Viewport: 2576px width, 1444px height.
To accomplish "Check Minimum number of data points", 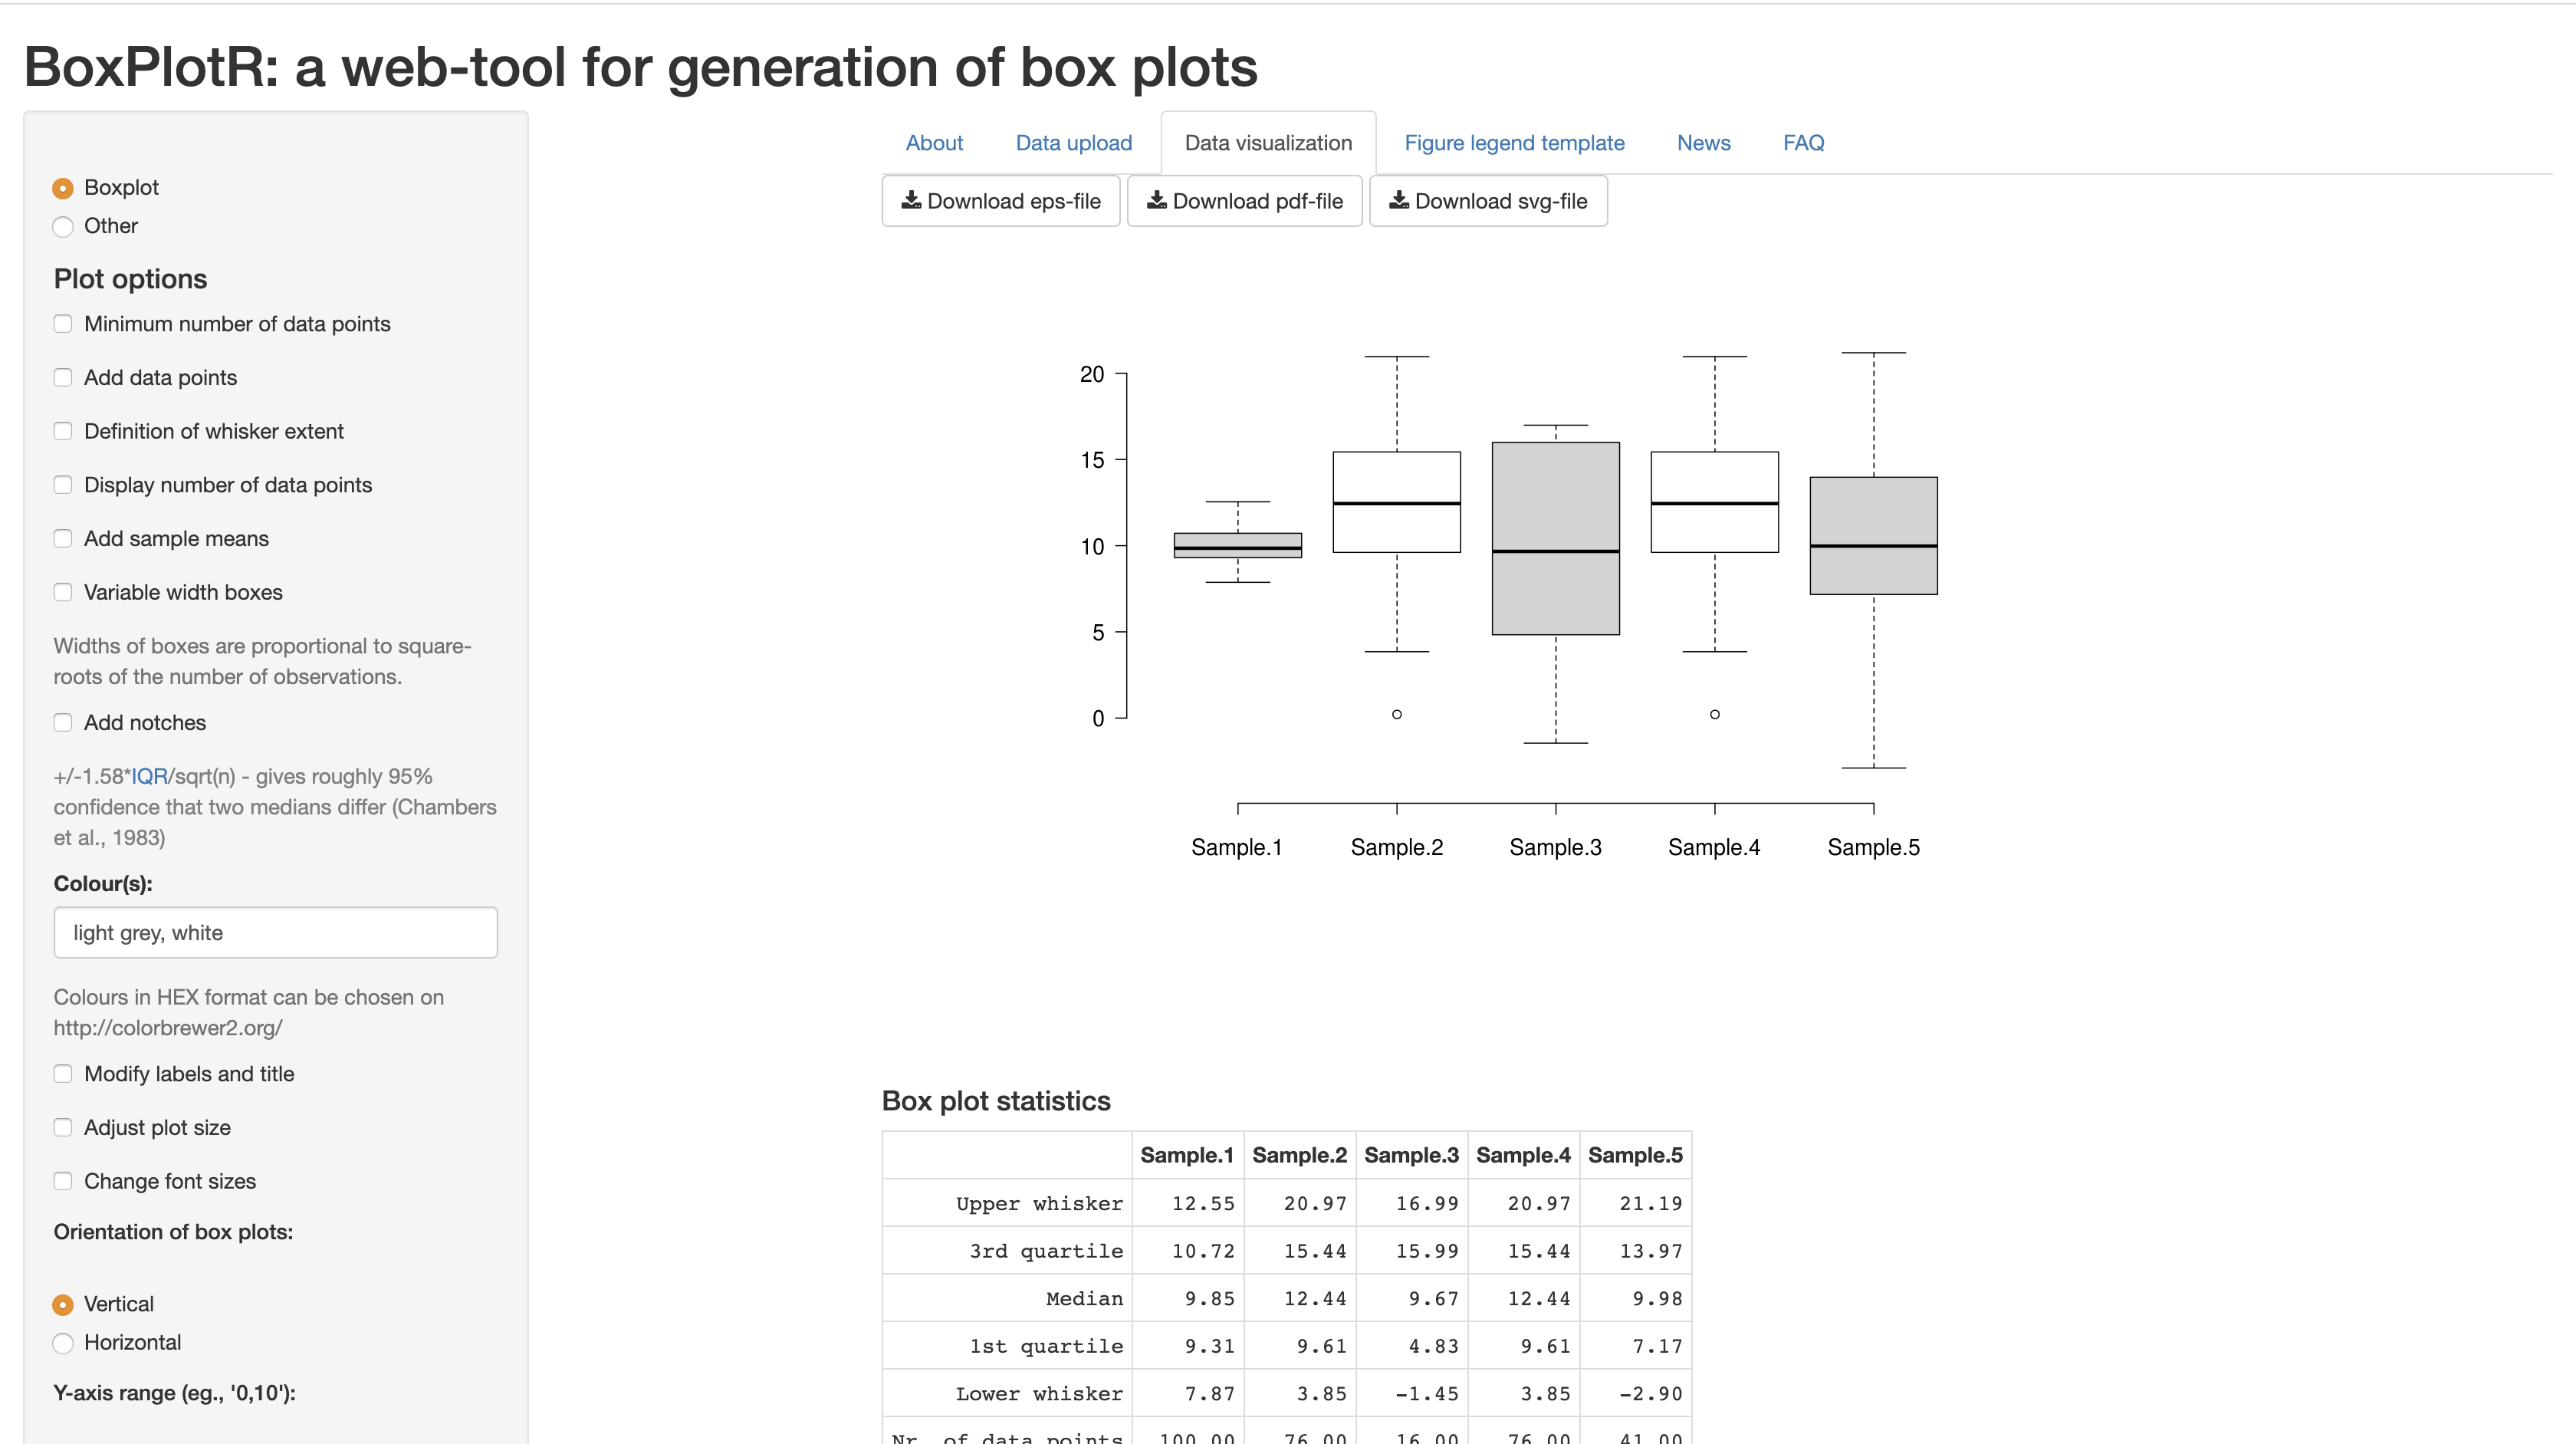I will [63, 324].
